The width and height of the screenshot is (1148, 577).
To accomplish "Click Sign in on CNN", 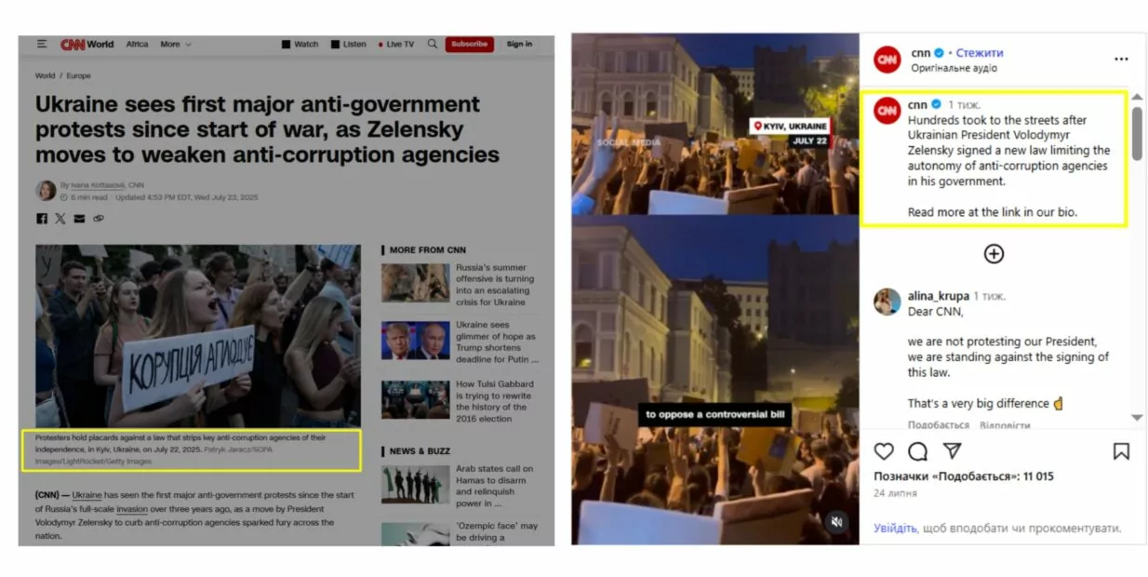I will pyautogui.click(x=519, y=44).
